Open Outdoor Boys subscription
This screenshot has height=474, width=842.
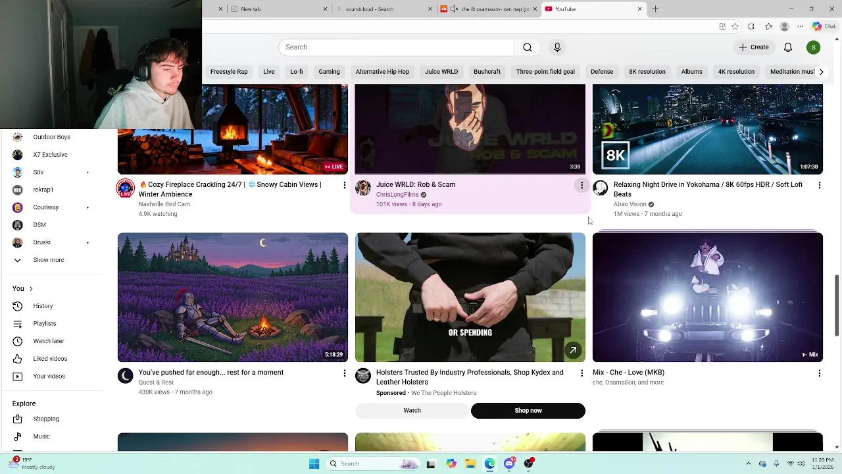click(51, 137)
